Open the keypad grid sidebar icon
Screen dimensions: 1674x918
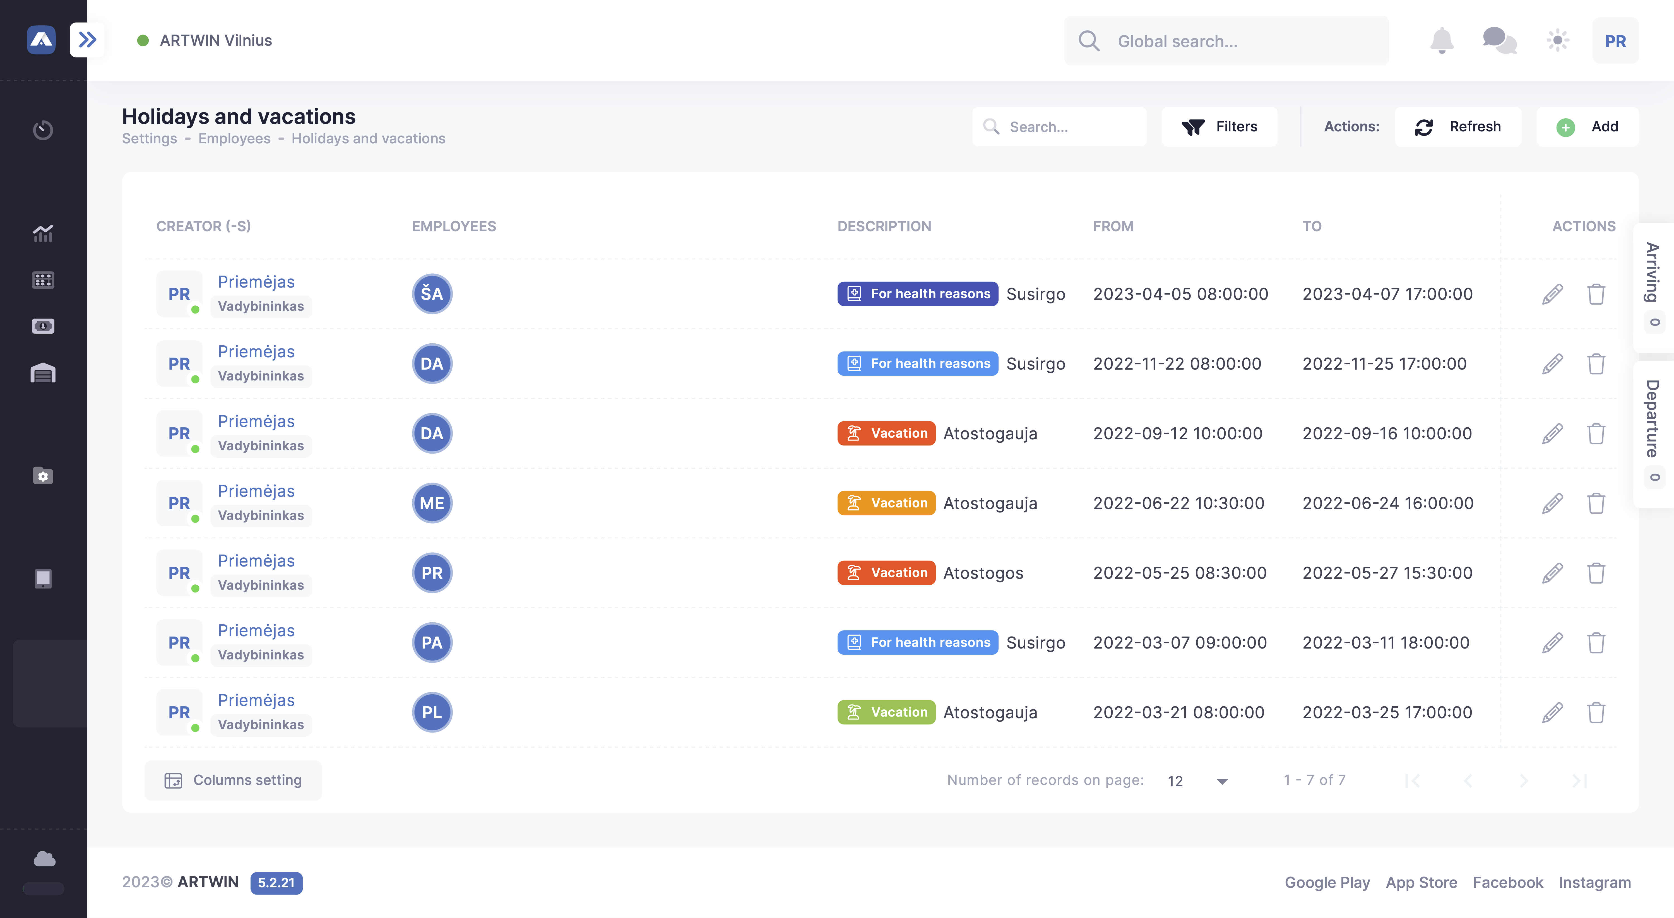click(43, 280)
